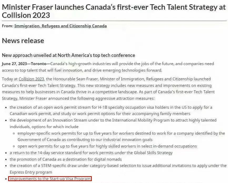The width and height of the screenshot is (228, 183).
Task: Open the Collision 2023 link in paragraph
Action: coord(31,79)
